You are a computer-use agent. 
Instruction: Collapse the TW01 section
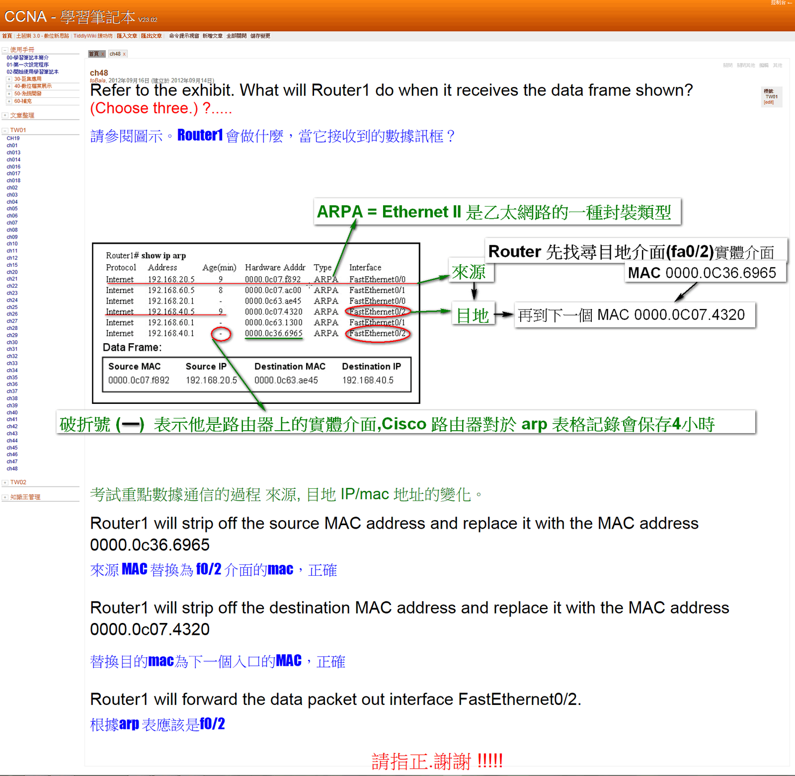pyautogui.click(x=4, y=131)
